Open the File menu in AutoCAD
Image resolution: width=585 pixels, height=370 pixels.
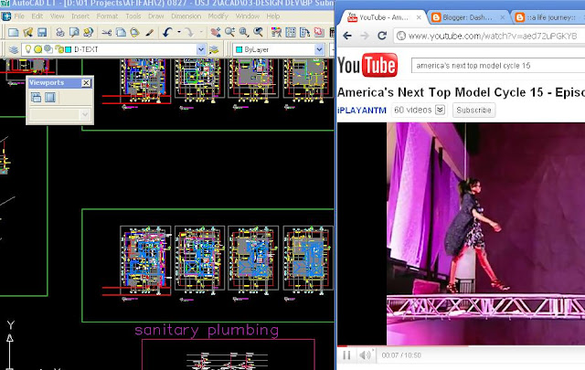(19, 16)
